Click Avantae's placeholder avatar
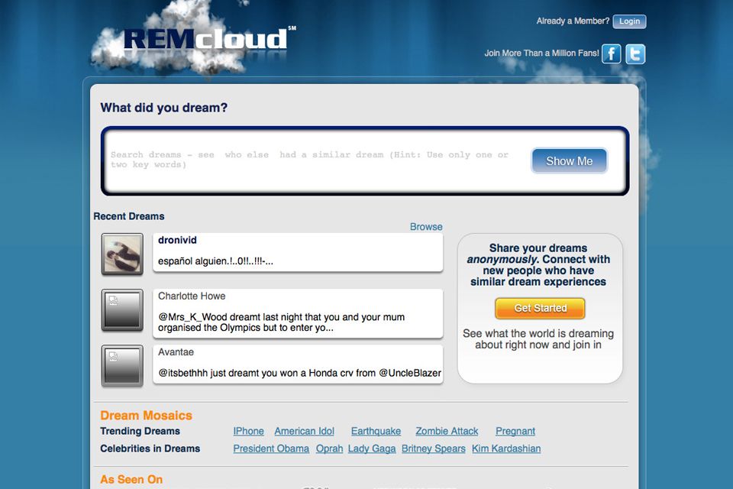Image resolution: width=733 pixels, height=489 pixels. point(122,366)
